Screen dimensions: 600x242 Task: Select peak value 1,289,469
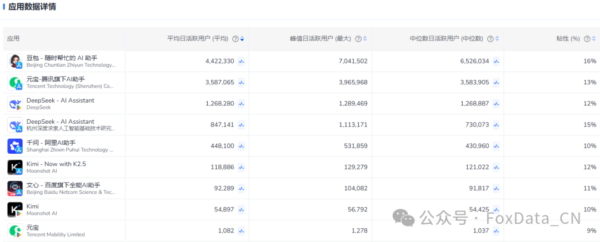click(353, 104)
